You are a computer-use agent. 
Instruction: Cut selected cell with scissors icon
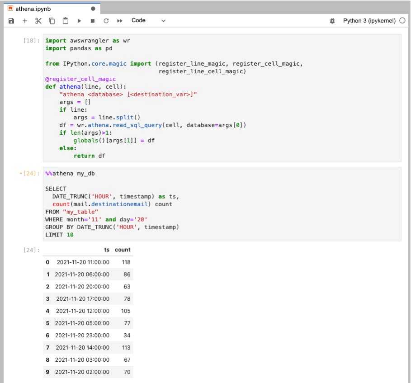pyautogui.click(x=38, y=21)
